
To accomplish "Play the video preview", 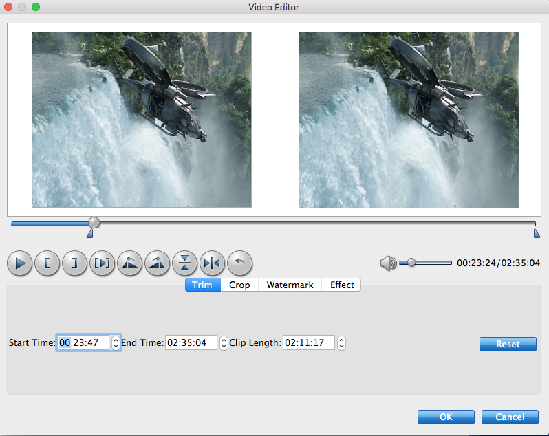I will (19, 263).
